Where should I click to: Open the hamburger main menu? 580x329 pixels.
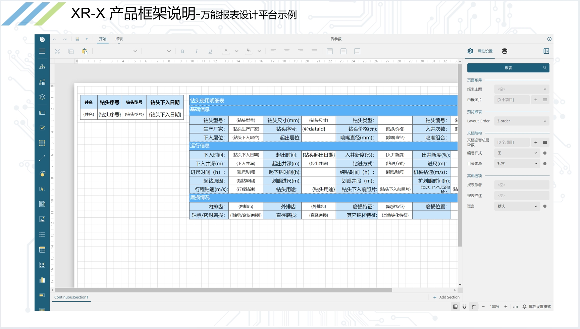[x=42, y=51]
